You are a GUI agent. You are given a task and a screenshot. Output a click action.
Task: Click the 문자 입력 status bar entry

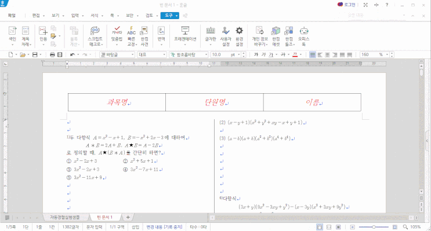pos(95,227)
